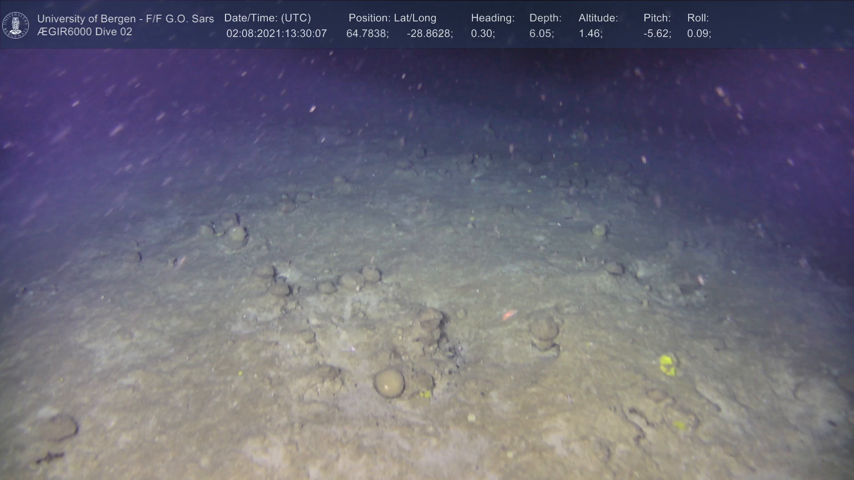Click the Roll label
Viewport: 854px width, 480px height.
697,18
